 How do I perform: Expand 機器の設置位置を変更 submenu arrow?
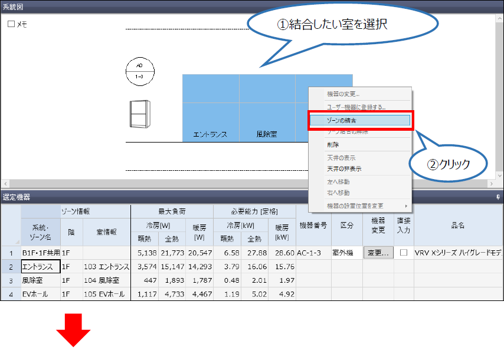405,206
